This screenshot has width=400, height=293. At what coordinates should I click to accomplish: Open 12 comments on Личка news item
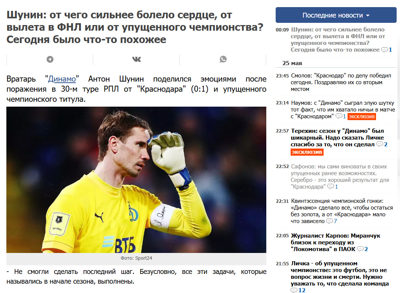(298, 290)
